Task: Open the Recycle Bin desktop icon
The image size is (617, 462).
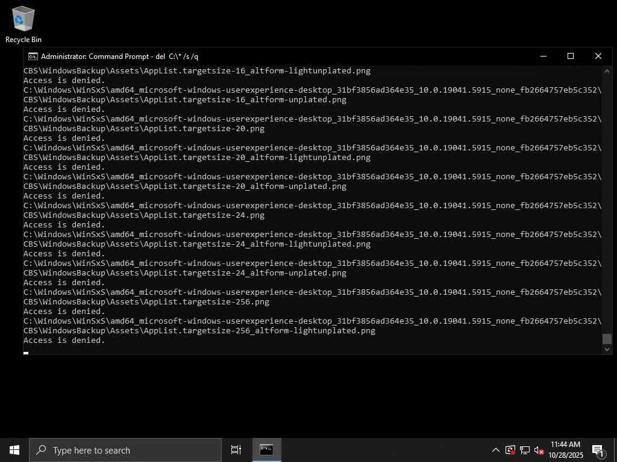Action: pos(23,24)
